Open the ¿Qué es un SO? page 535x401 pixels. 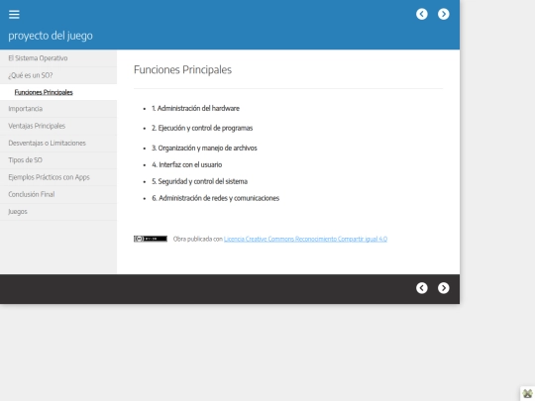tap(58, 75)
